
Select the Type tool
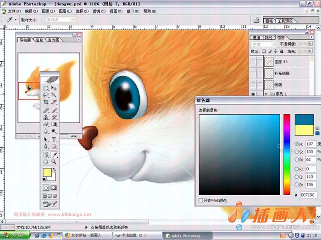click(x=54, y=139)
